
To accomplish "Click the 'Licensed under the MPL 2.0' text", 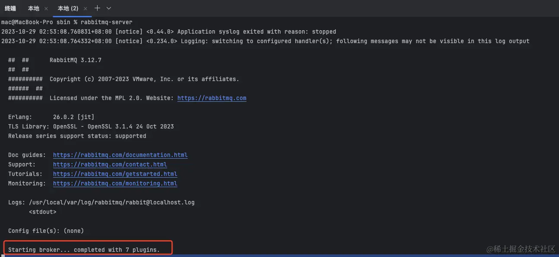I will click(96, 98).
